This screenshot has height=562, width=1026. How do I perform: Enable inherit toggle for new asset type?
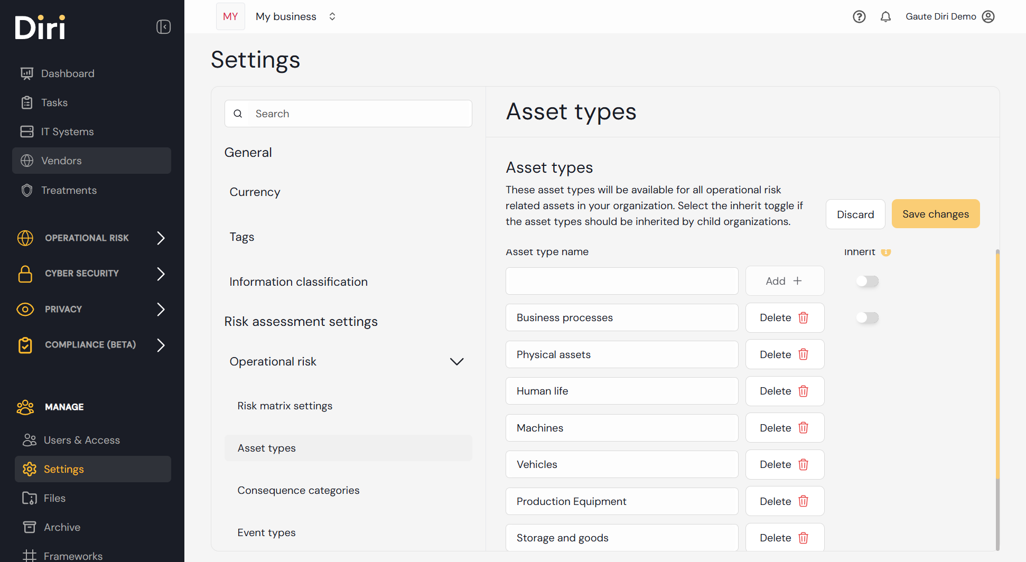(867, 281)
